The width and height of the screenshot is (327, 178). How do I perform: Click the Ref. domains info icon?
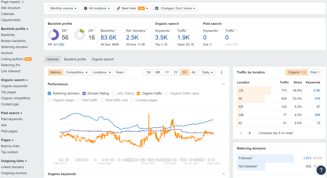coord(146,30)
